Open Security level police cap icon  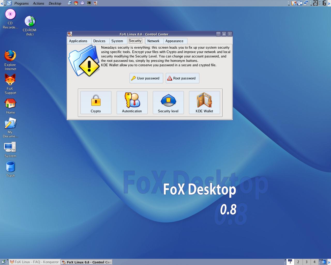click(x=168, y=102)
